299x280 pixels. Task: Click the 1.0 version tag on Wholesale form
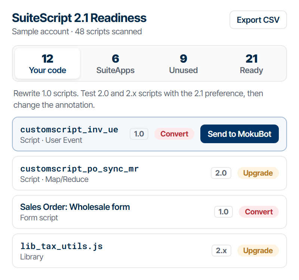[x=224, y=212]
